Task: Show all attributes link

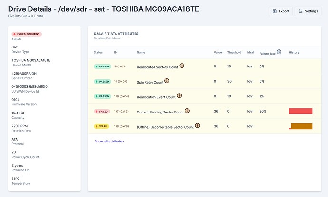Action: [109, 141]
